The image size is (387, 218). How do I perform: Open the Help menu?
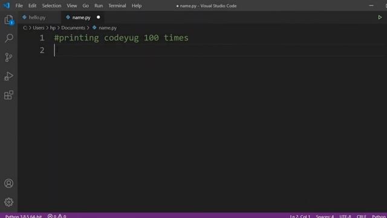pyautogui.click(x=137, y=5)
